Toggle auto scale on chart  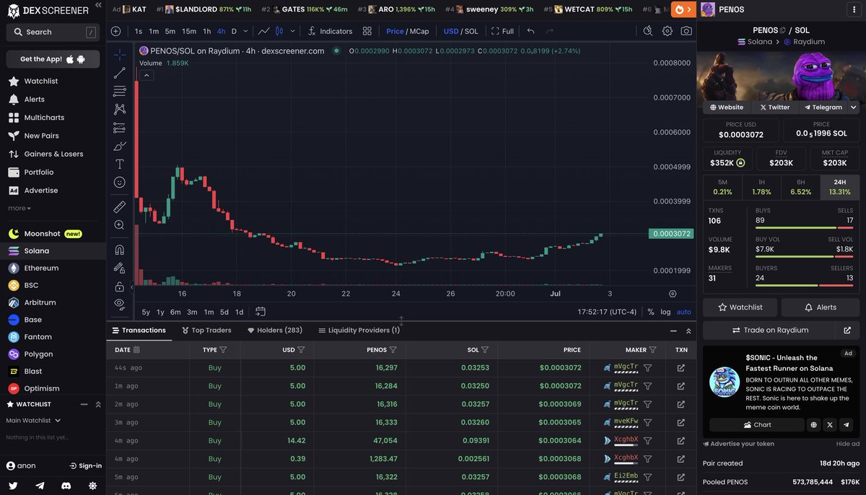(x=683, y=312)
